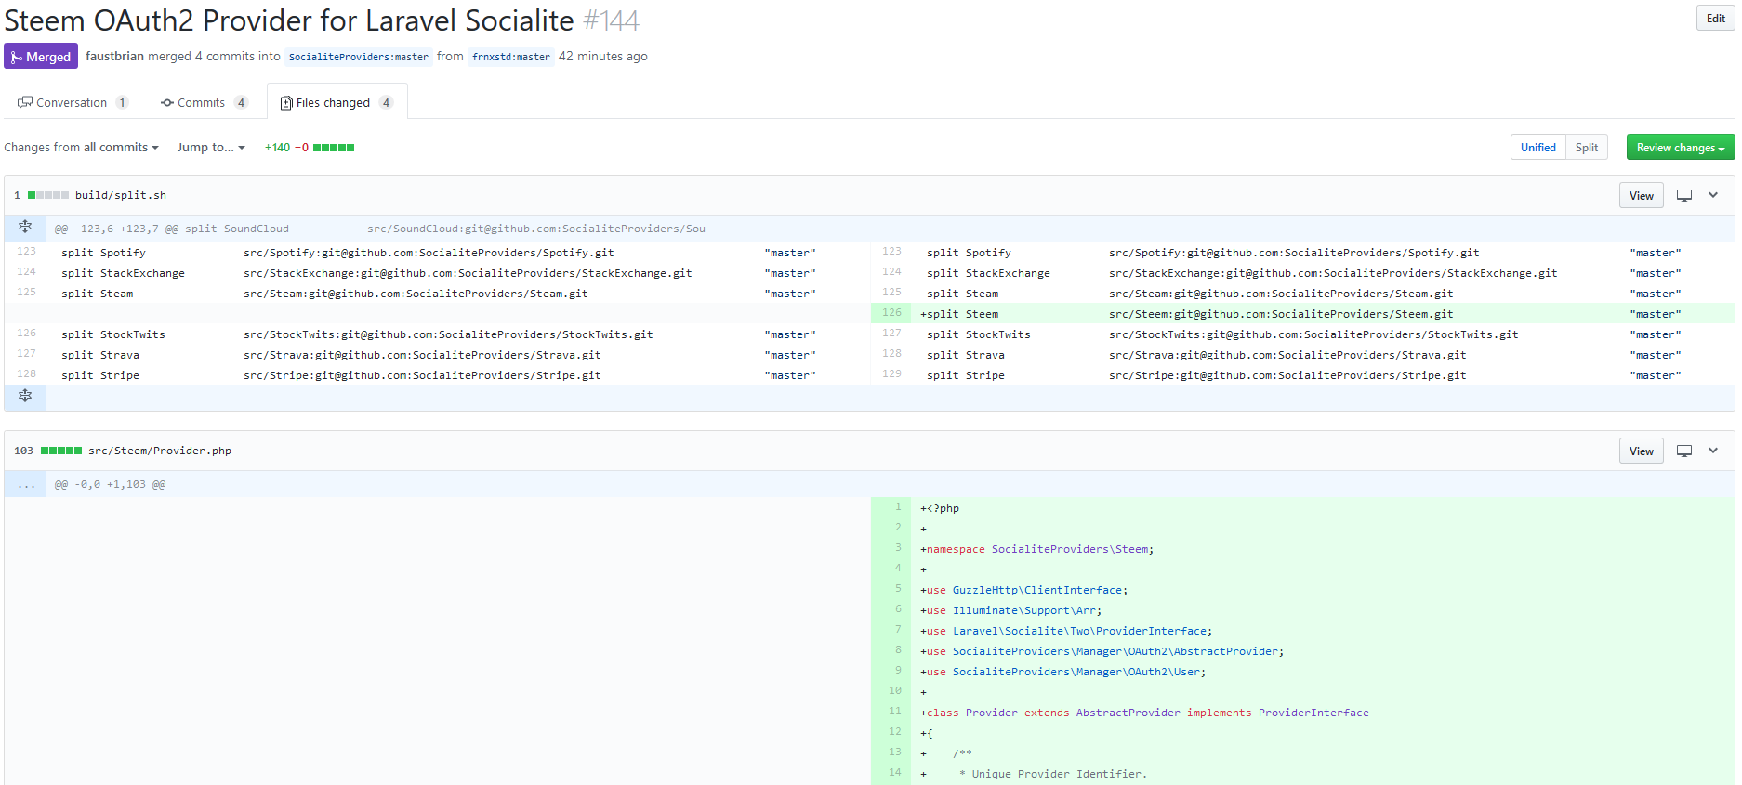Click View button for src/Steem/Provider.php
The image size is (1742, 785).
pos(1641,451)
